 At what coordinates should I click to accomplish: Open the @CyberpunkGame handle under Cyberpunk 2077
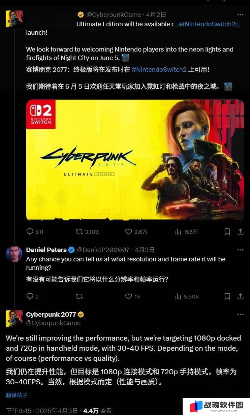[x=53, y=323]
